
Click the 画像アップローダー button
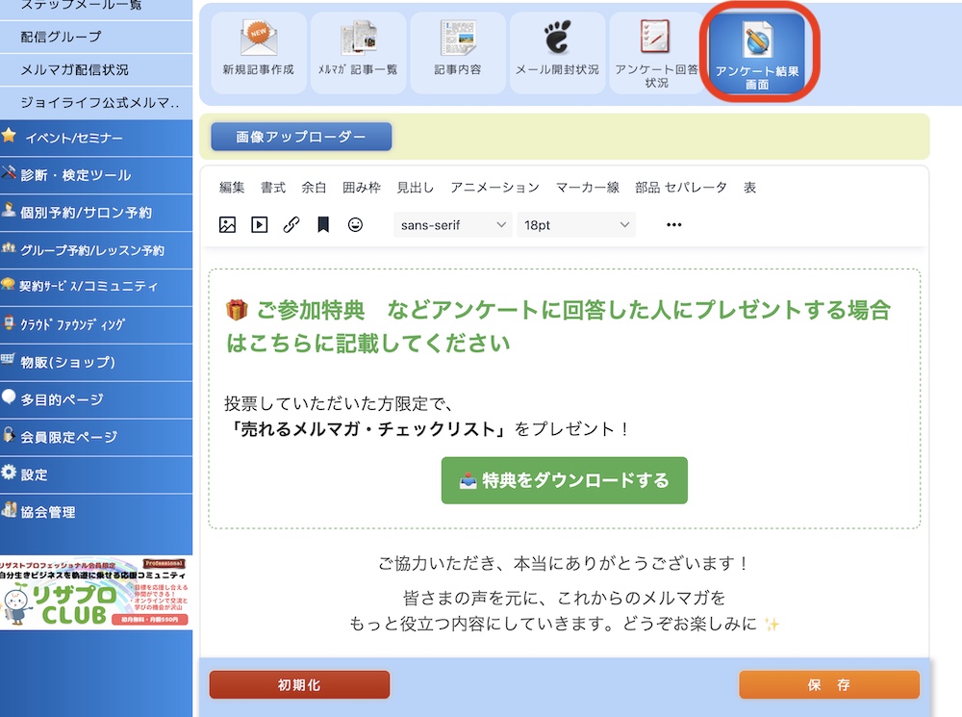301,138
